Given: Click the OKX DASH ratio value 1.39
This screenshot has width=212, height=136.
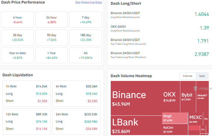Looking at the screenshot, I should tap(204, 28).
